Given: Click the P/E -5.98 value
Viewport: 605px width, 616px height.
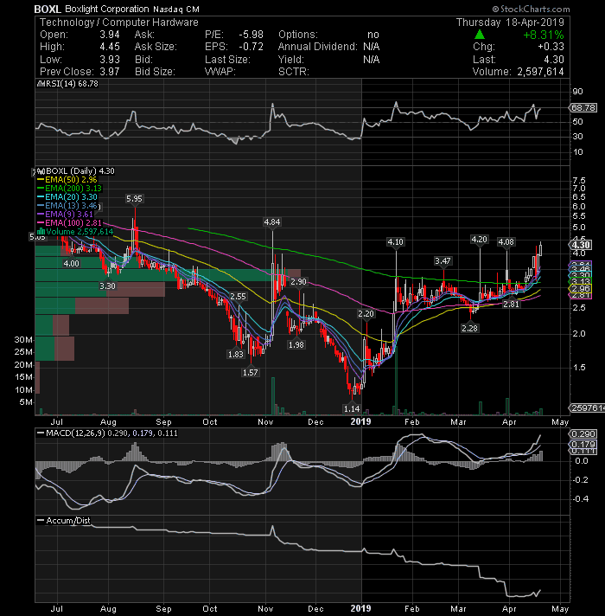Looking at the screenshot, I should click(252, 35).
